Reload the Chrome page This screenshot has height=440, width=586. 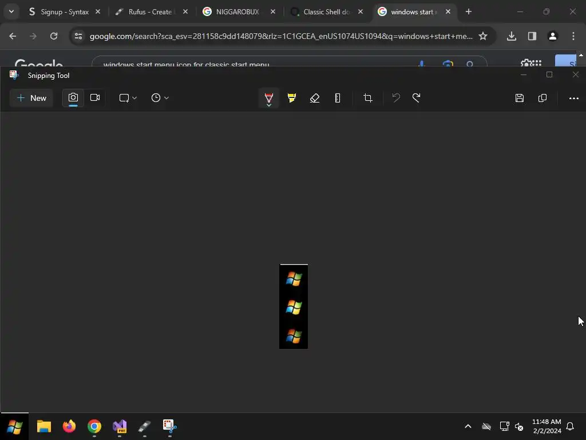point(54,36)
